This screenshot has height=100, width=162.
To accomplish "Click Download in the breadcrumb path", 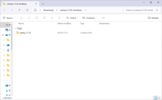I will [48, 10].
